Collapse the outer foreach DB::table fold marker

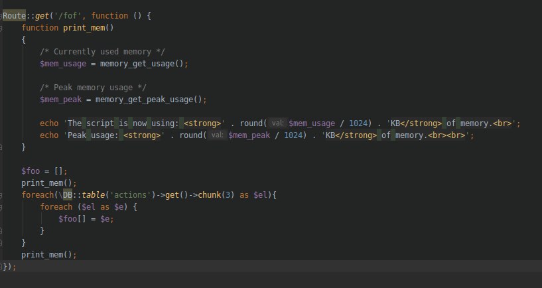click(1, 195)
